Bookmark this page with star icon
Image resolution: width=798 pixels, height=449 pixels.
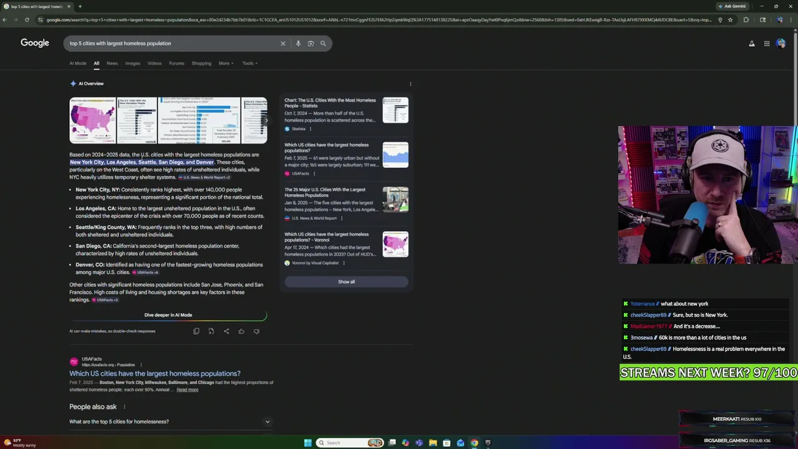730,20
